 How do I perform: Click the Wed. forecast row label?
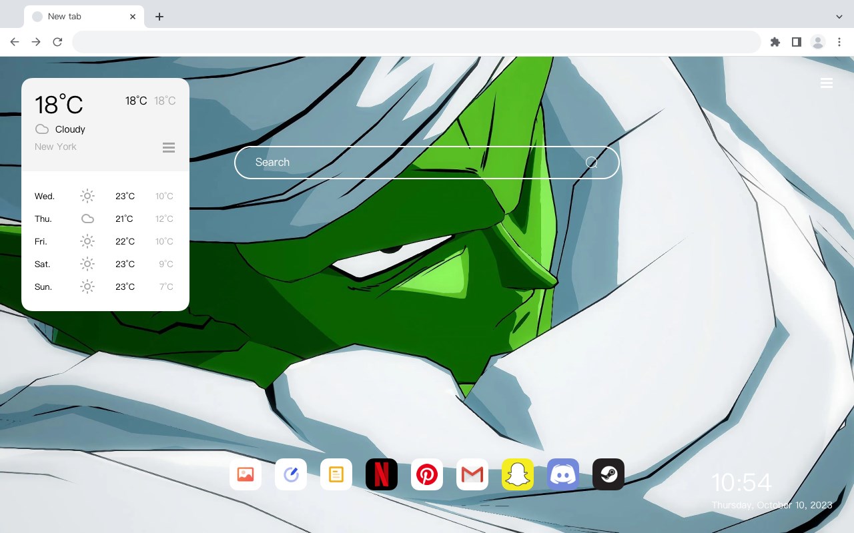[45, 196]
